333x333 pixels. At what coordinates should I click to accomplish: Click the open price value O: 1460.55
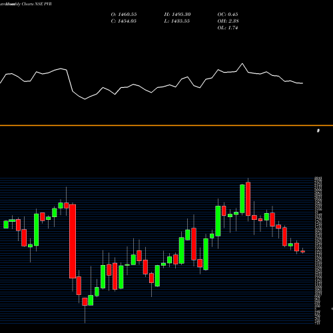tap(124, 15)
